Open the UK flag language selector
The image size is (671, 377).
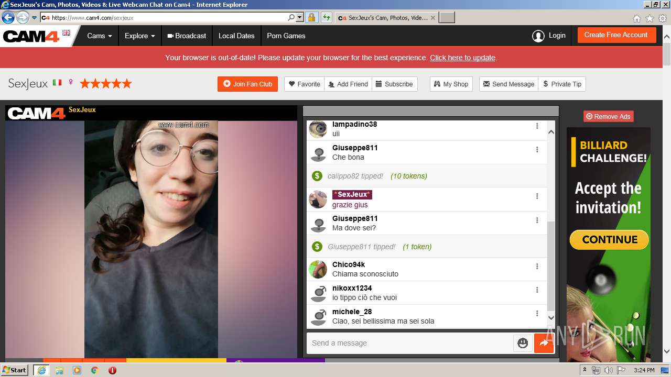tap(66, 32)
